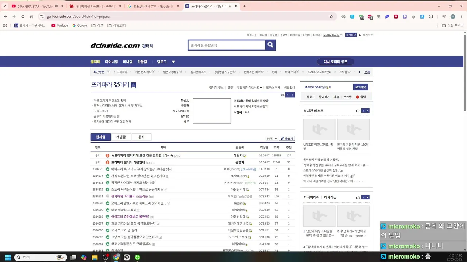This screenshot has height=262, width=467.
Task: Select the 전체글 tab
Action: click(101, 137)
